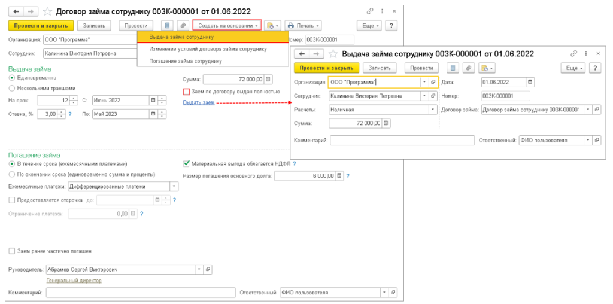Select 'Изменение условий договора займа сотруднику' menu item
The width and height of the screenshot is (613, 304).
pos(207,49)
